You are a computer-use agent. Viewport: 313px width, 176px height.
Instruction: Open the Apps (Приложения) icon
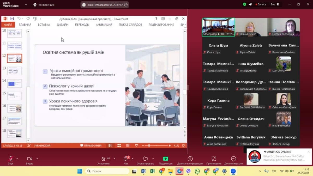[x=214, y=159]
